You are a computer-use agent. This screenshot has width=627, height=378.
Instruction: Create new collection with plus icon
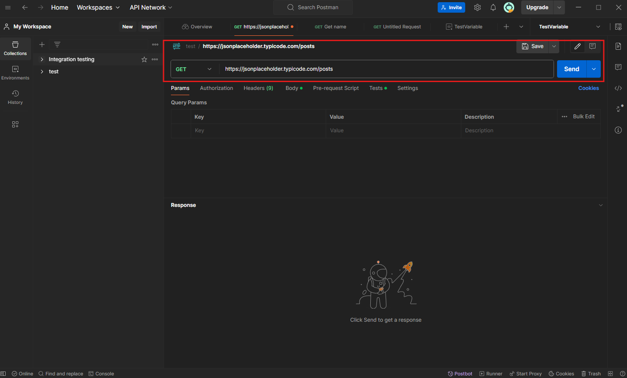42,45
